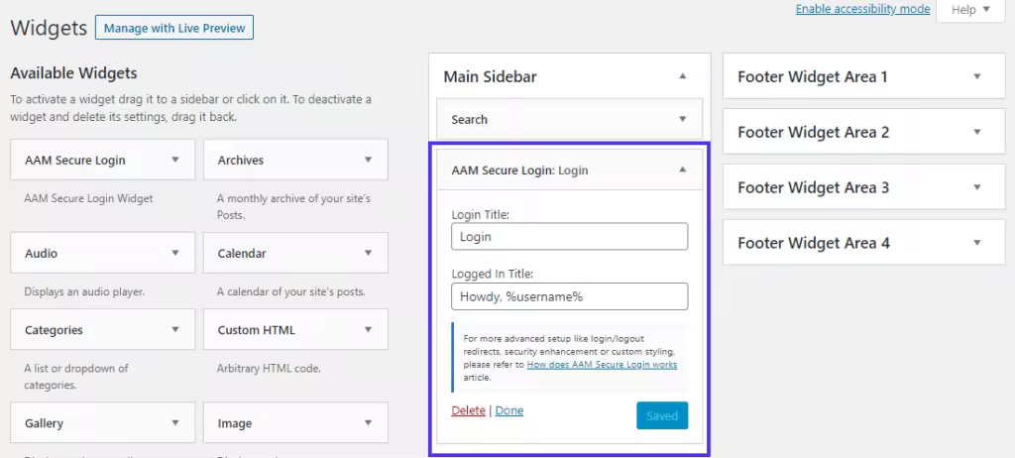
Task: Expand the Archives widget arrow
Action: coord(368,160)
